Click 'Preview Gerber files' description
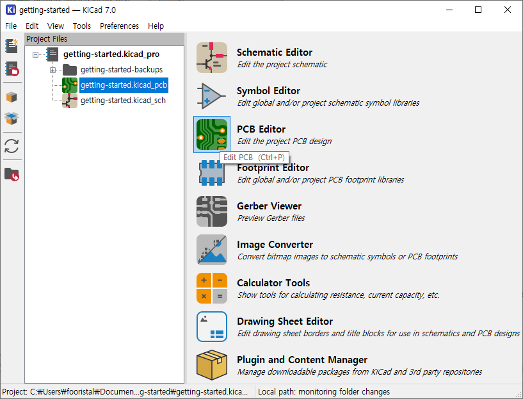The width and height of the screenshot is (523, 399). [x=271, y=218]
